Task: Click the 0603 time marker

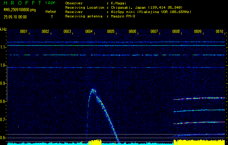Action: pyautogui.click(x=67, y=32)
